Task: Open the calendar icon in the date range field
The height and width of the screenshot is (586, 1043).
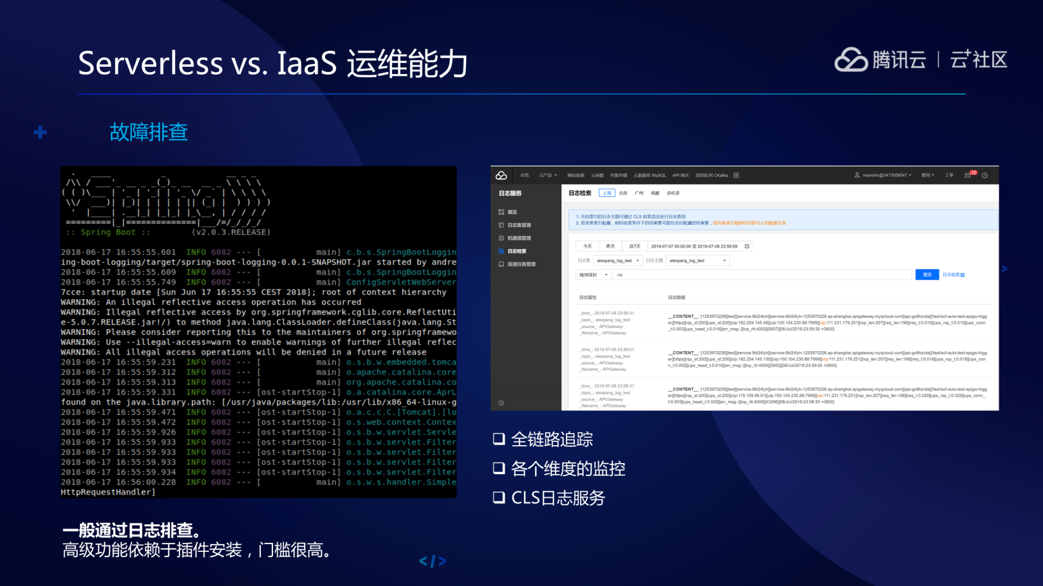Action: [747, 246]
